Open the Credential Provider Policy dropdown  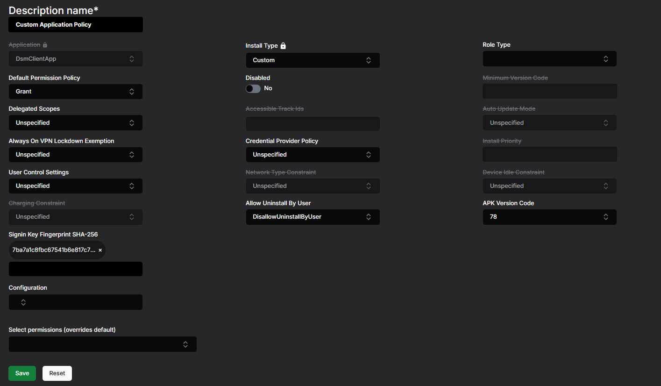point(313,155)
